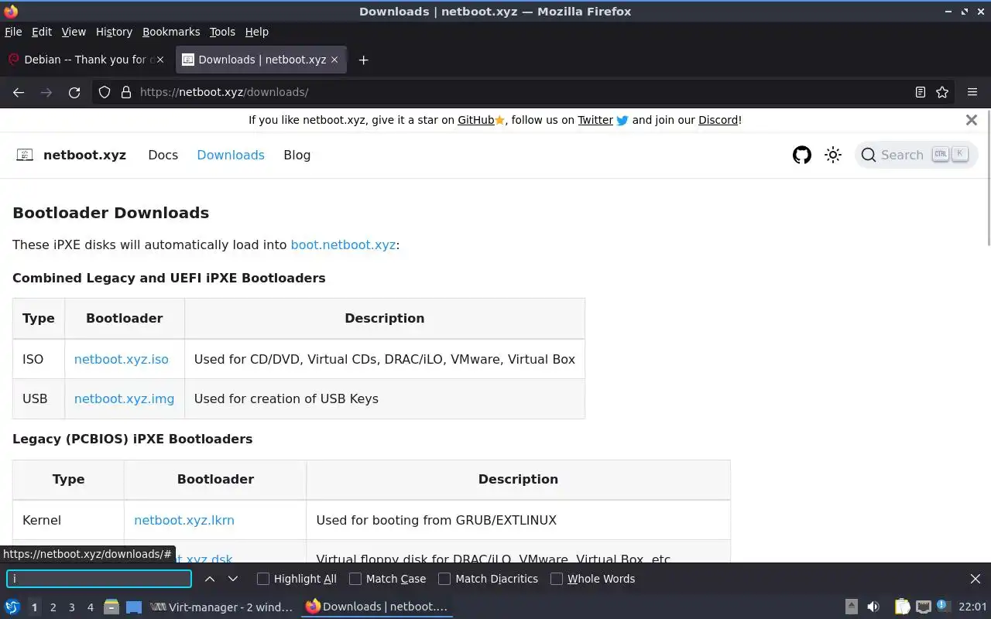Toggle reader view icon in address bar
The width and height of the screenshot is (991, 619).
[x=920, y=92]
